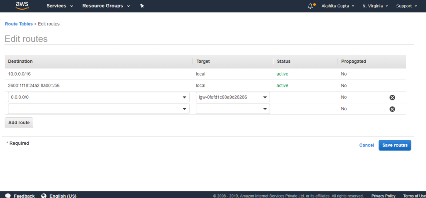Open Feedback speech bubble icon
The image size is (426, 198).
tap(8, 196)
